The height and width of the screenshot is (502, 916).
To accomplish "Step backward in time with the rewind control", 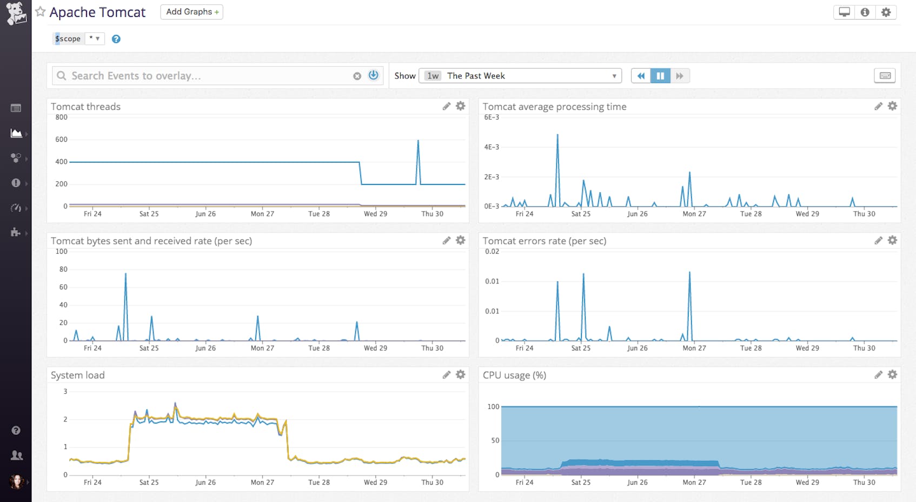I will pyautogui.click(x=640, y=76).
